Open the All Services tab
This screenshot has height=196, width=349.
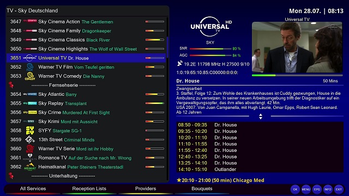tap(33, 189)
